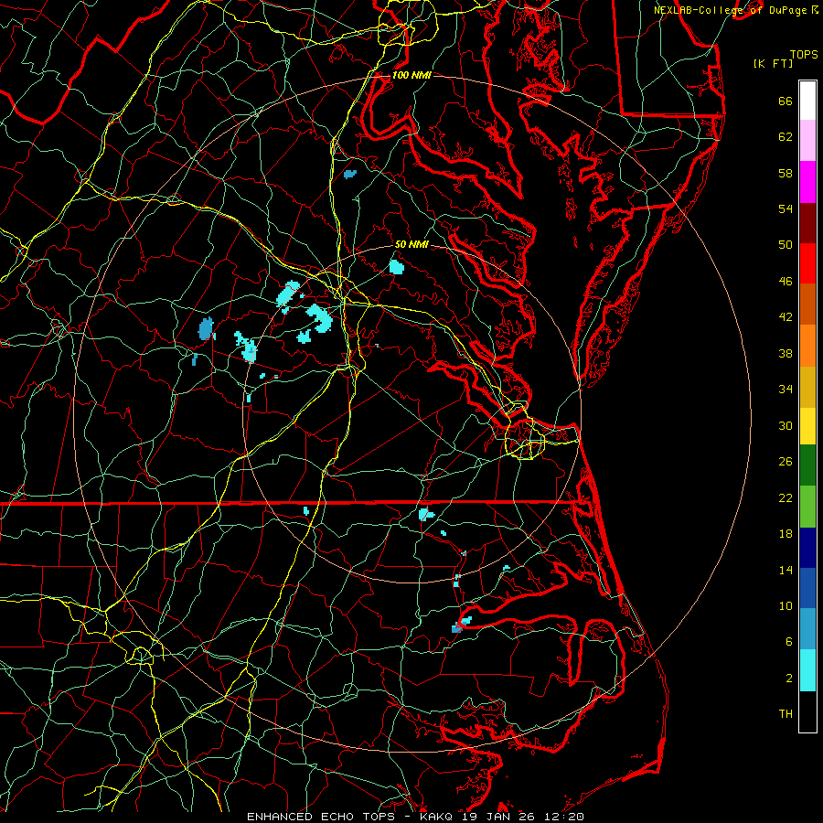823x823 pixels.
Task: Click the '14' legend value
Action: 786,570
